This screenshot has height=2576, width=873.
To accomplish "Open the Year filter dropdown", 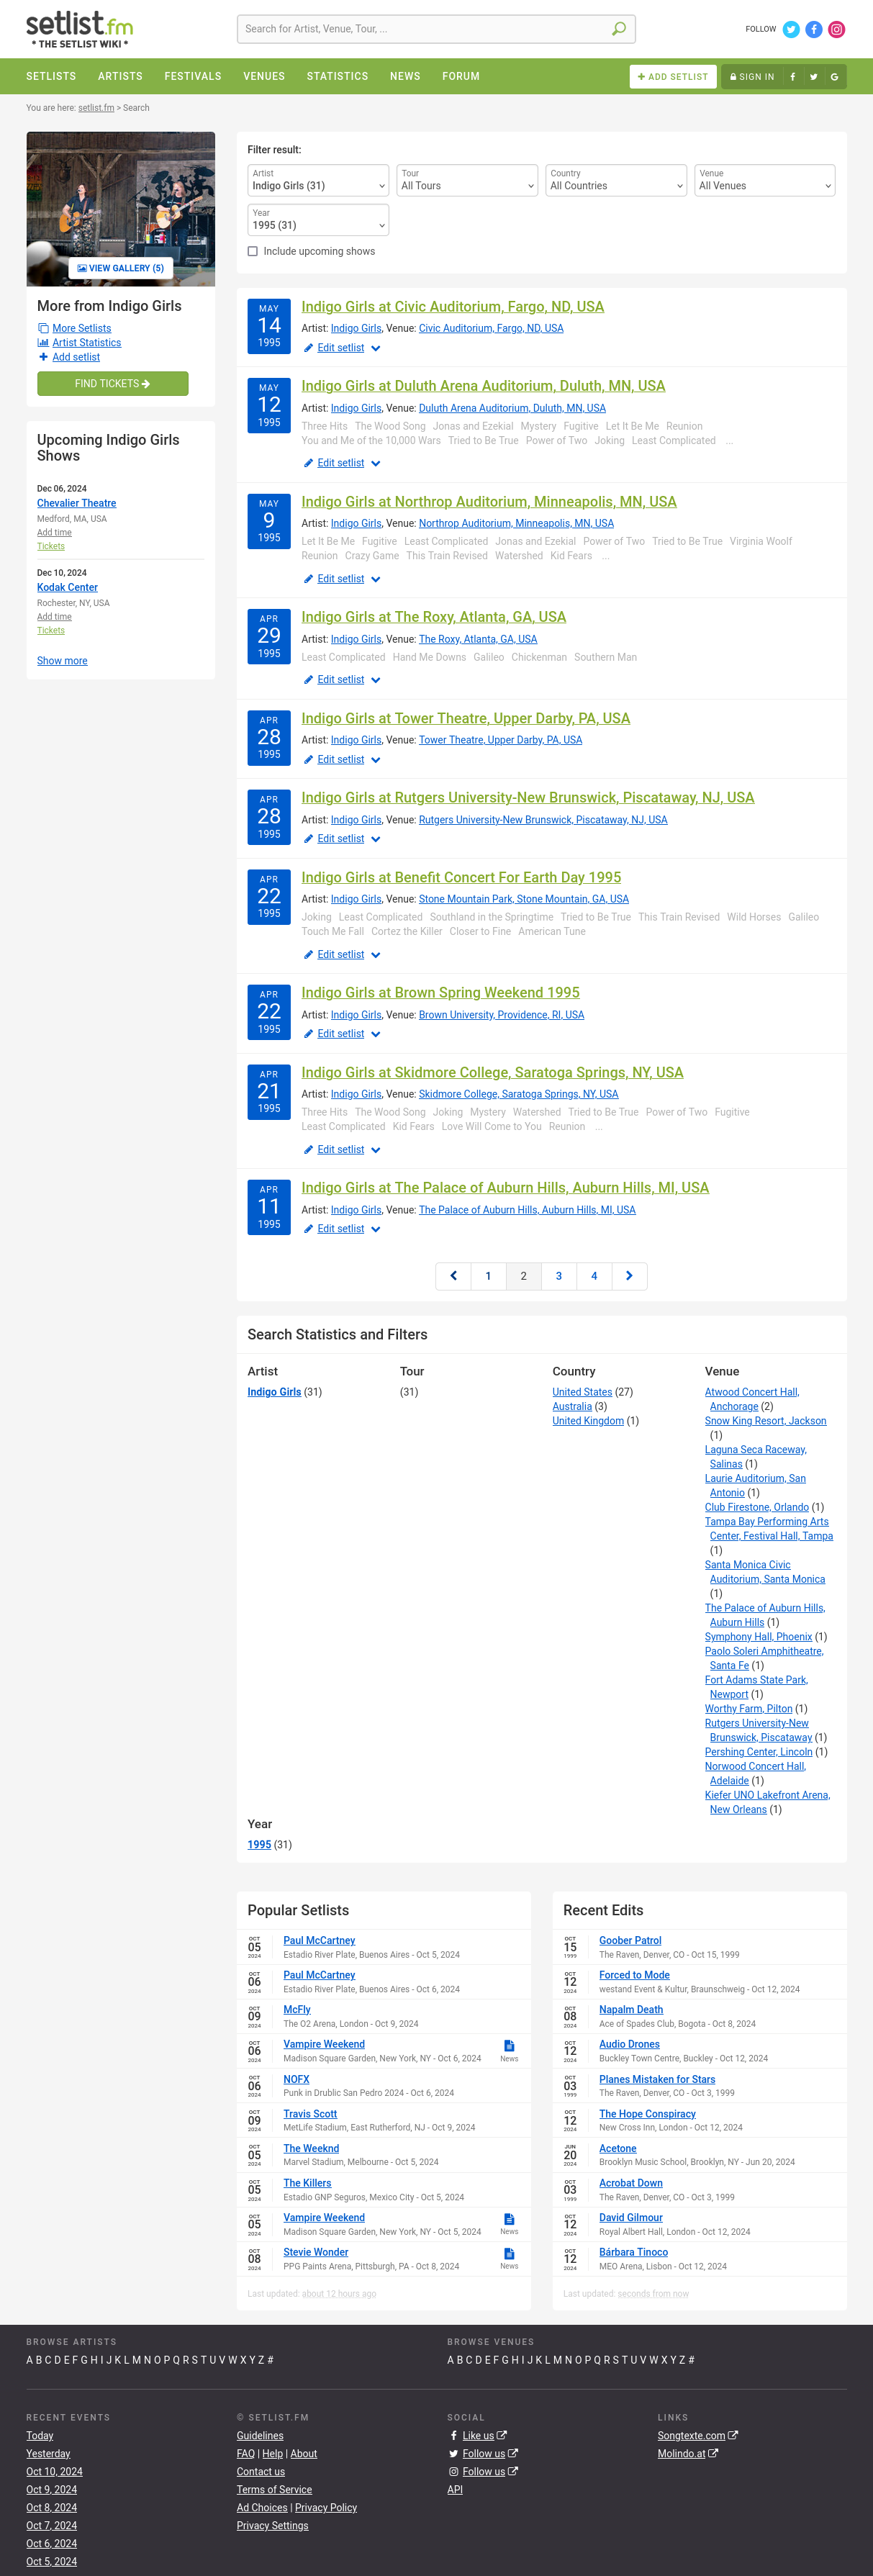I will click(x=318, y=220).
